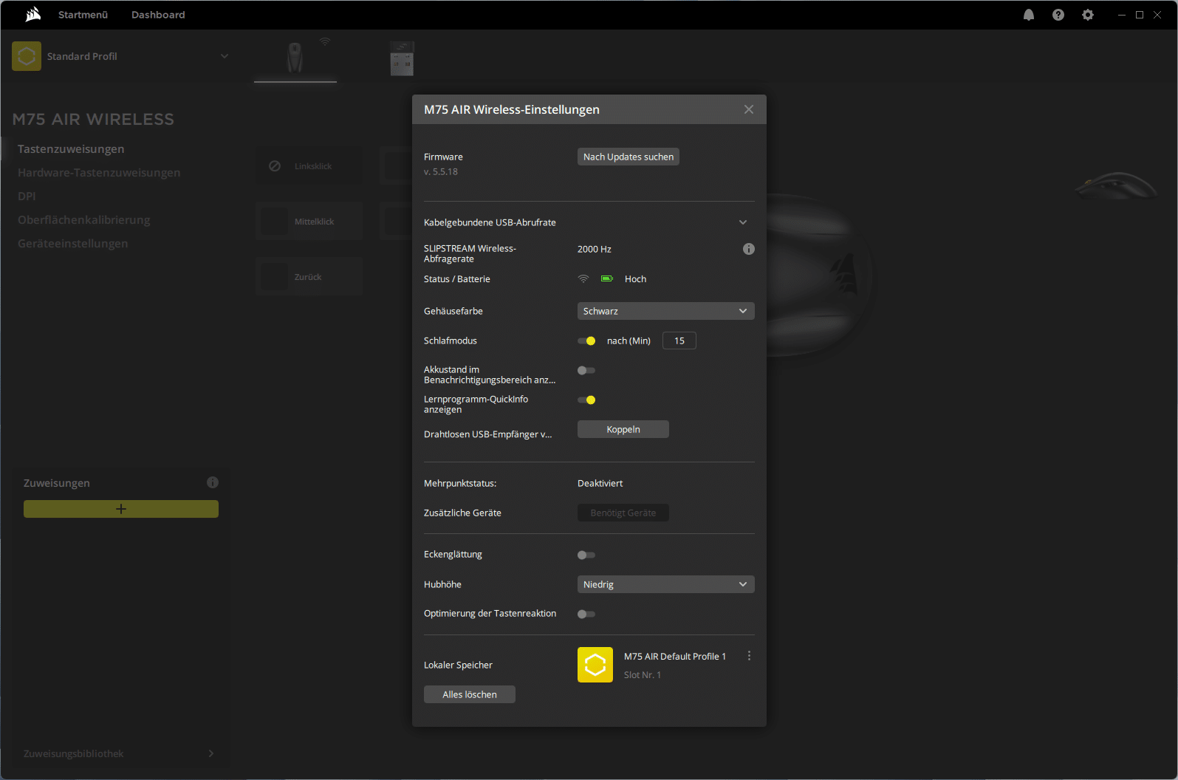This screenshot has width=1178, height=780.
Task: Disable the Schlafmodus toggle
Action: 586,341
